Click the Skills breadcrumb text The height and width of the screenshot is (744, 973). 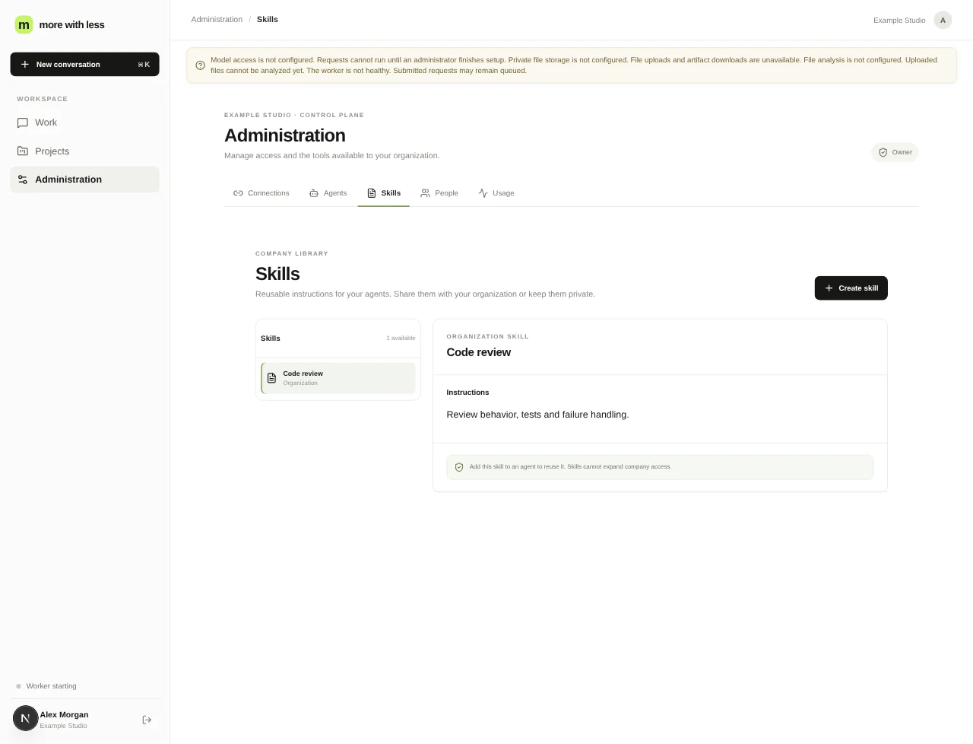coord(268,19)
